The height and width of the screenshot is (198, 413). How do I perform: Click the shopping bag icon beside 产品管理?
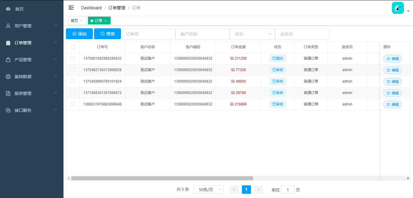(x=8, y=60)
